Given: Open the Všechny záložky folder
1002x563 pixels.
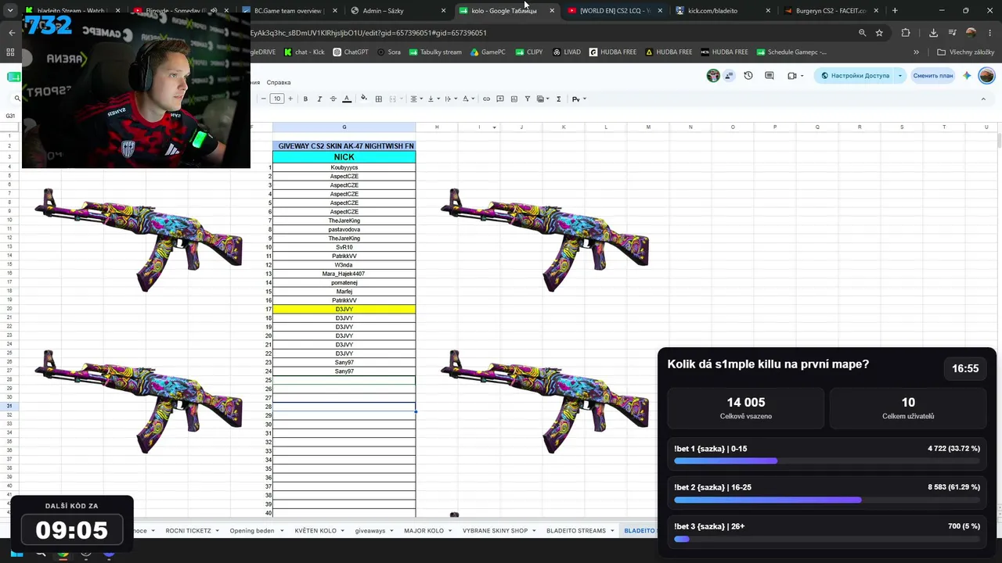Looking at the screenshot, I should coord(965,52).
